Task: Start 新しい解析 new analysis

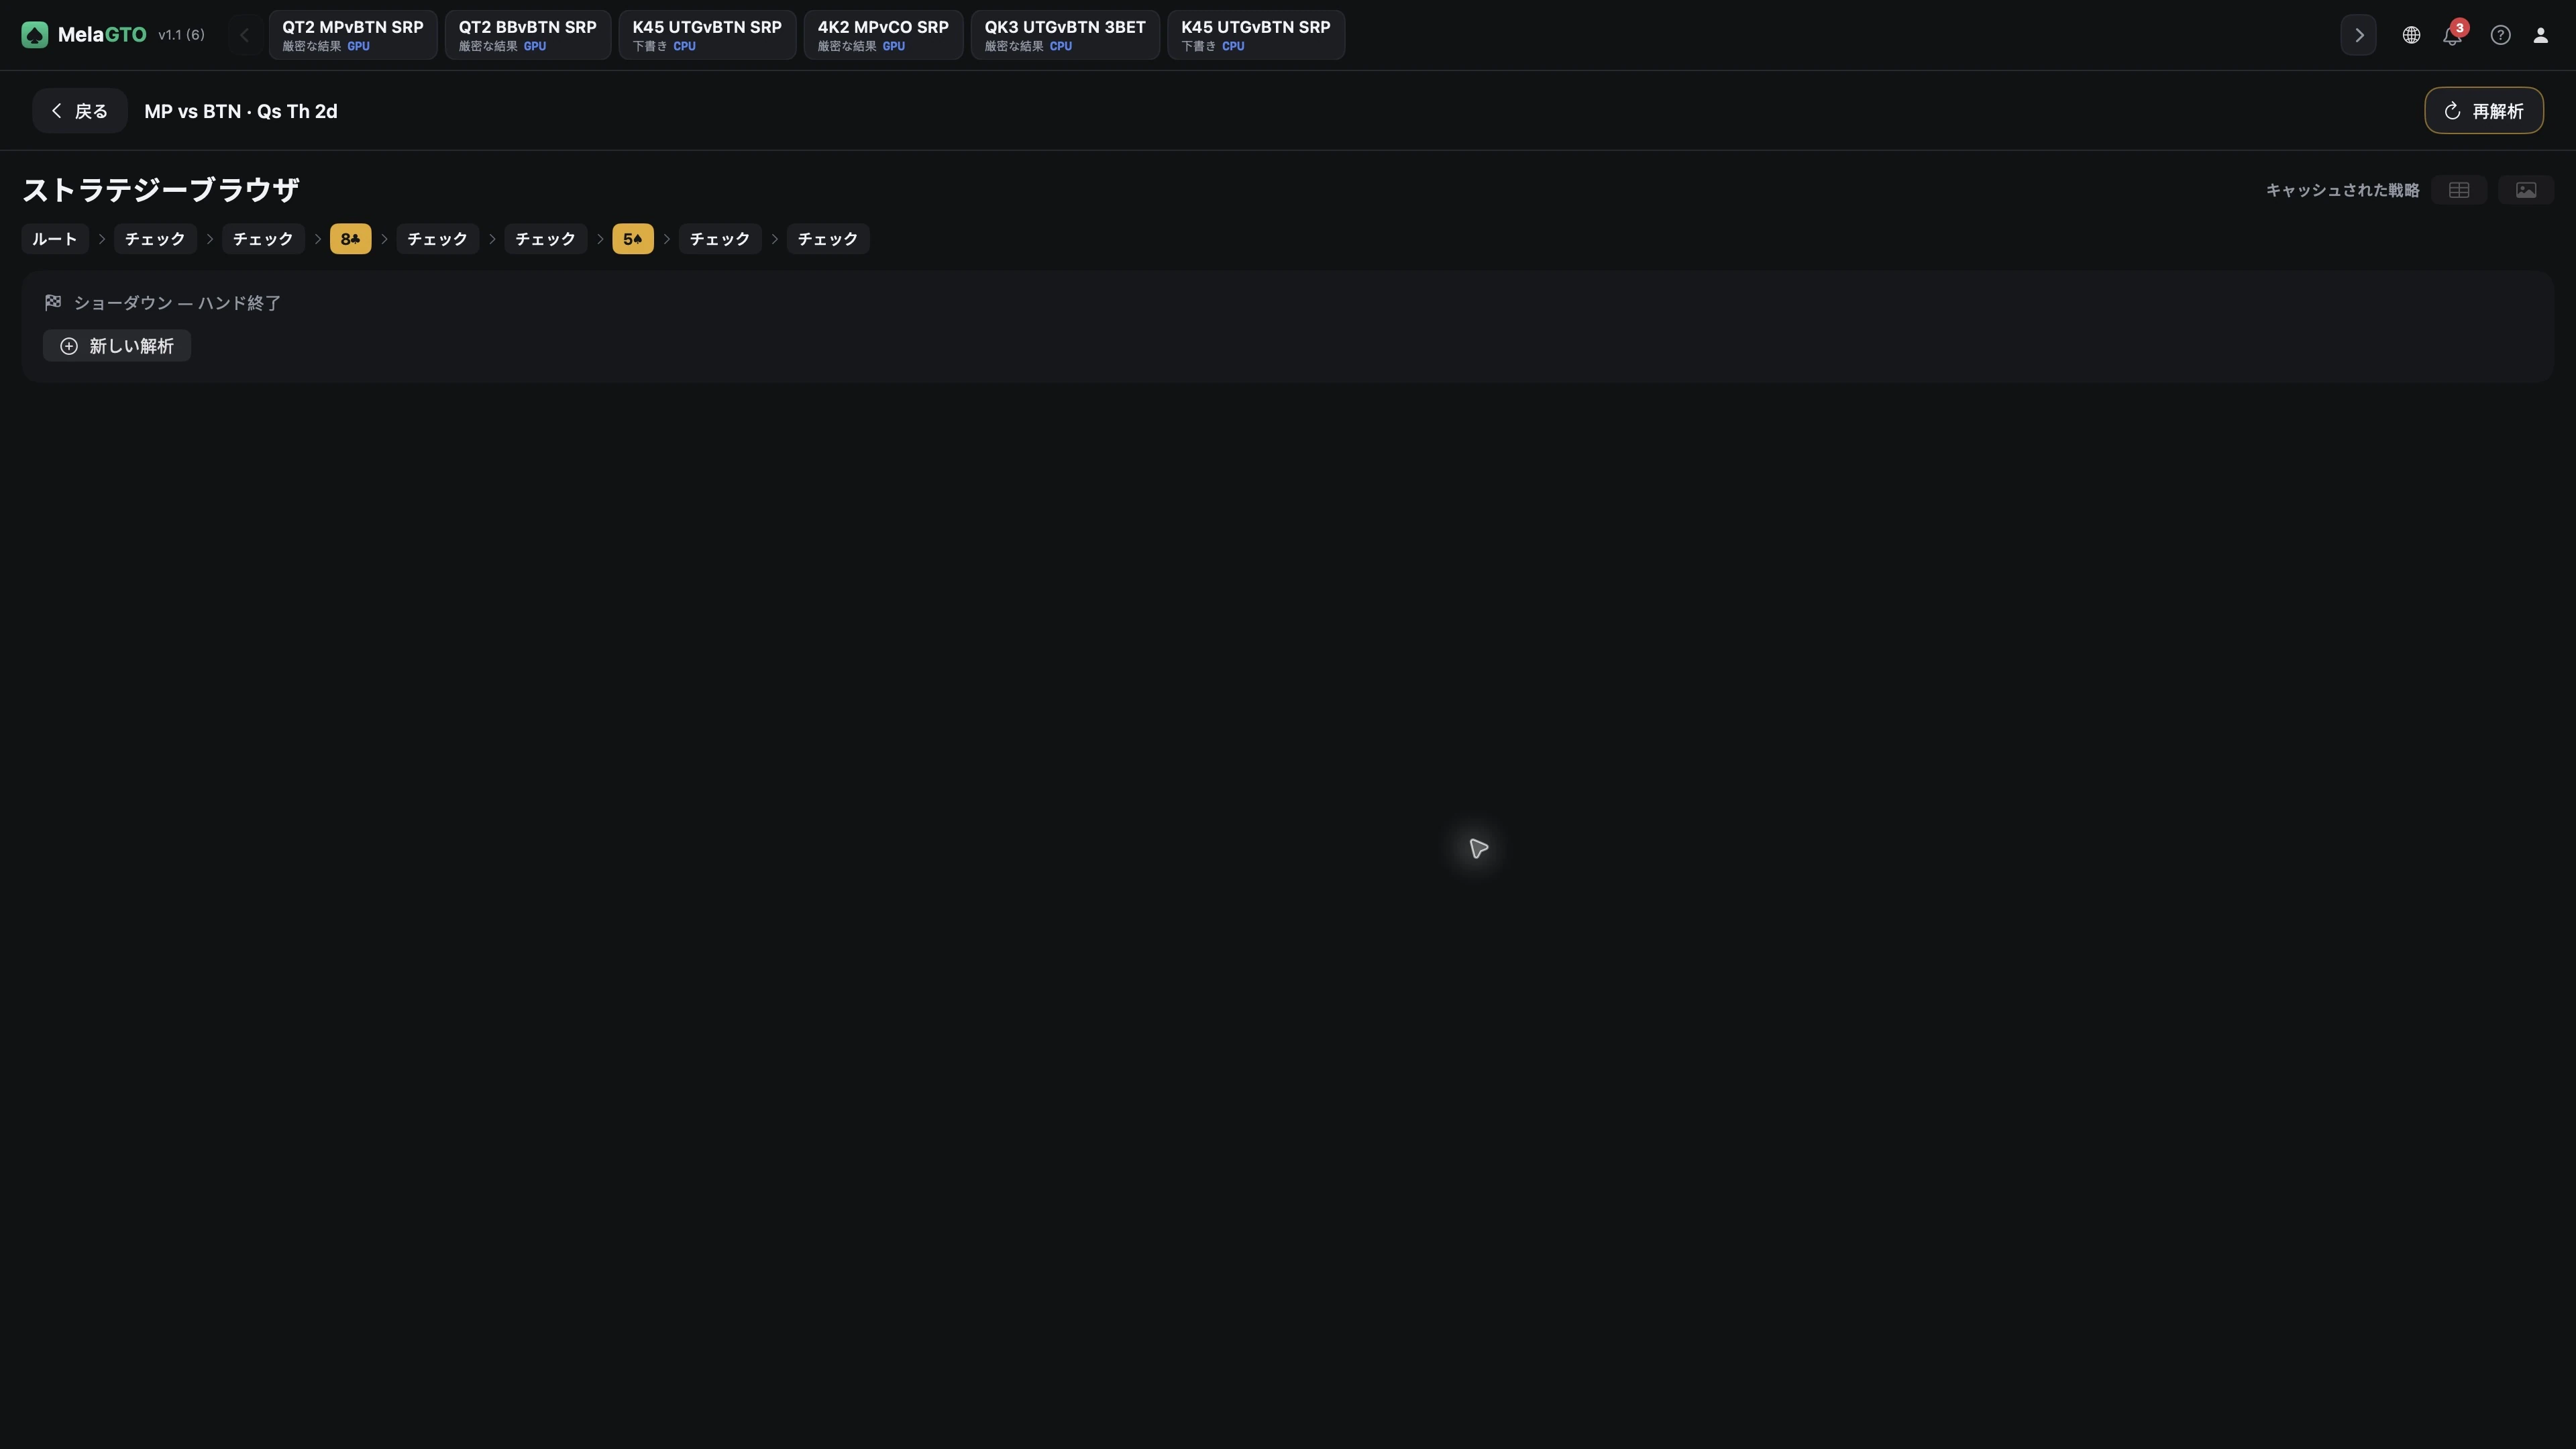Action: pyautogui.click(x=117, y=346)
